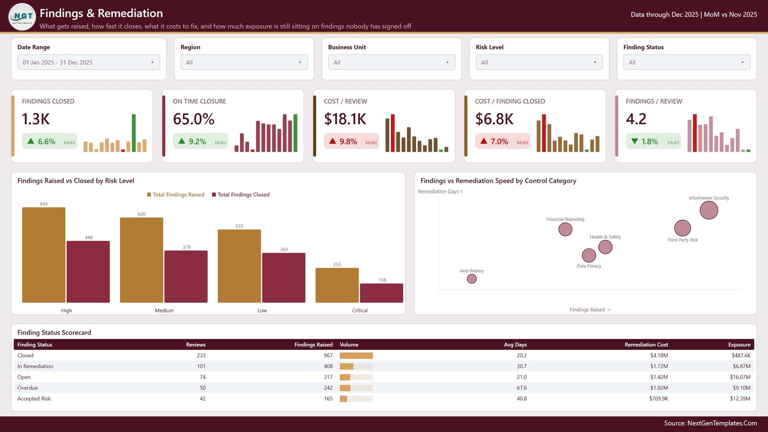This screenshot has width=768, height=432.
Task: Click the Medium closed bar labeled 379
Action: tap(186, 276)
